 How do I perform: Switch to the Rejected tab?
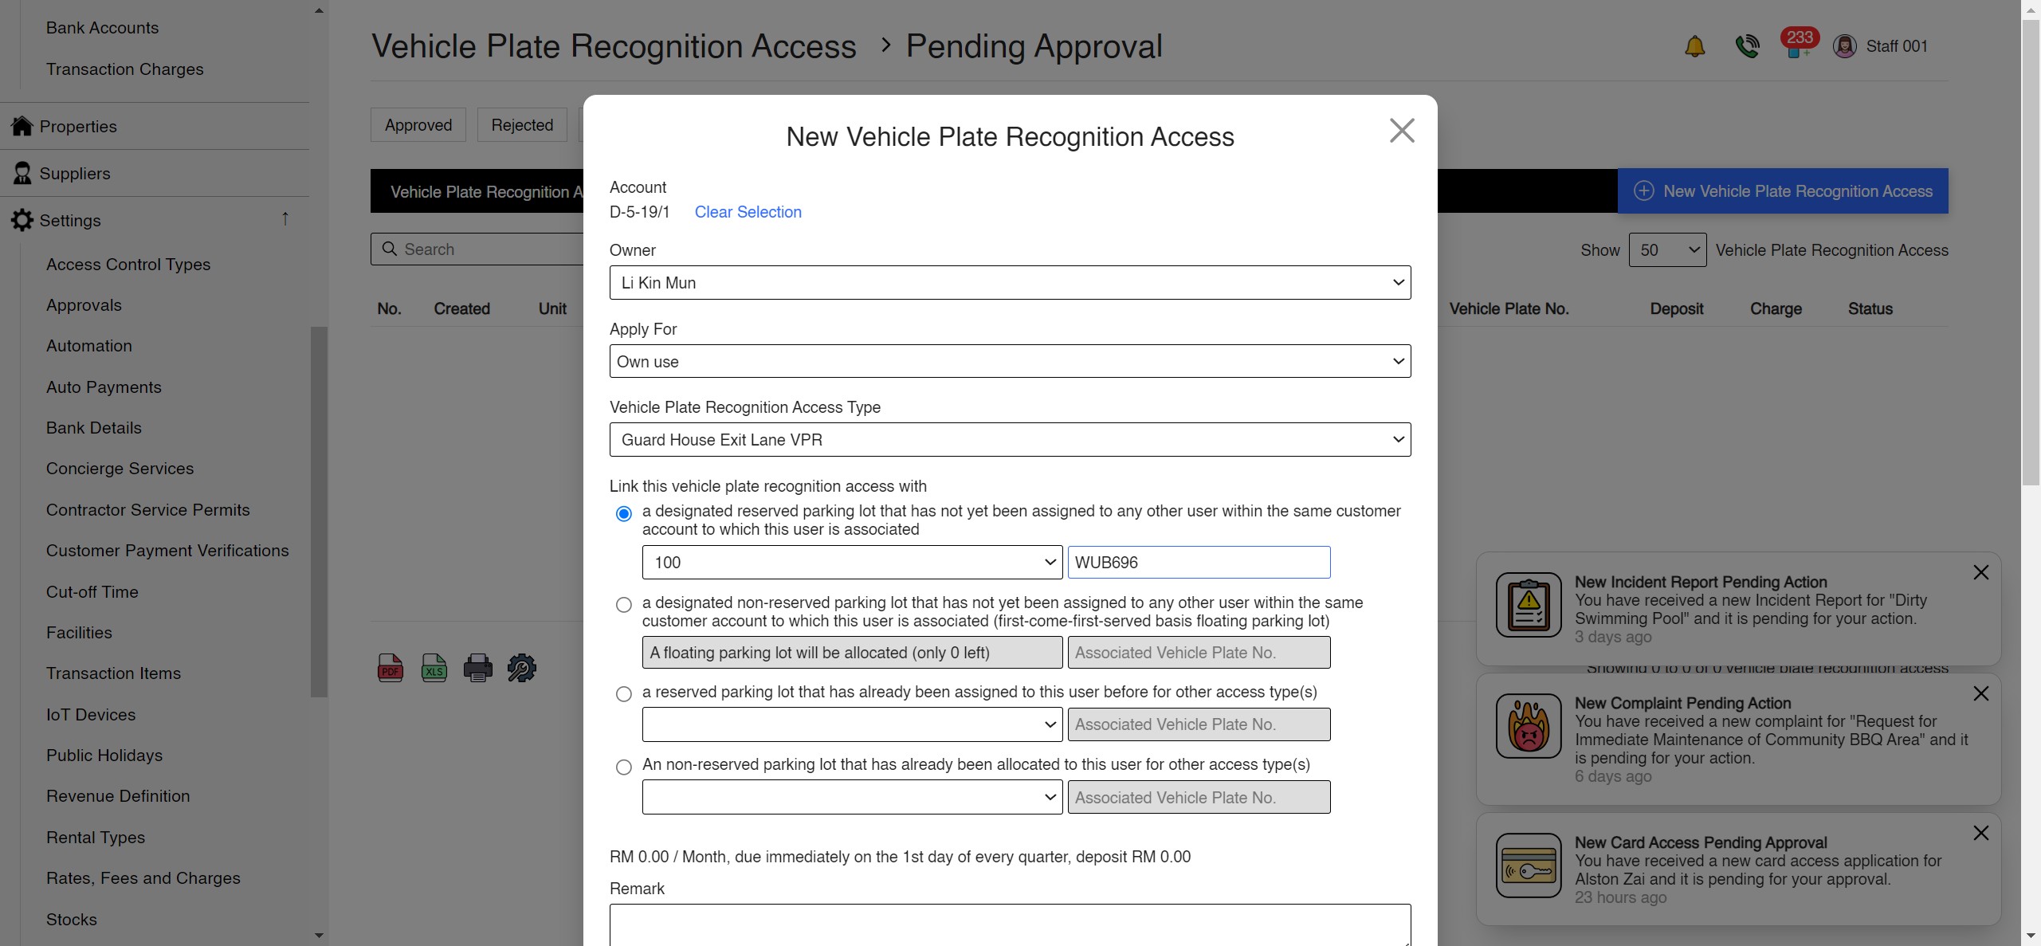(522, 124)
